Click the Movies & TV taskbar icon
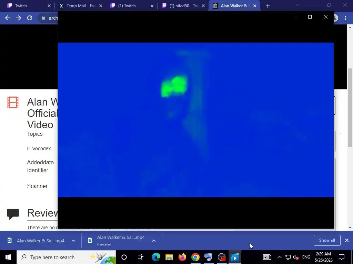 tap(235, 257)
